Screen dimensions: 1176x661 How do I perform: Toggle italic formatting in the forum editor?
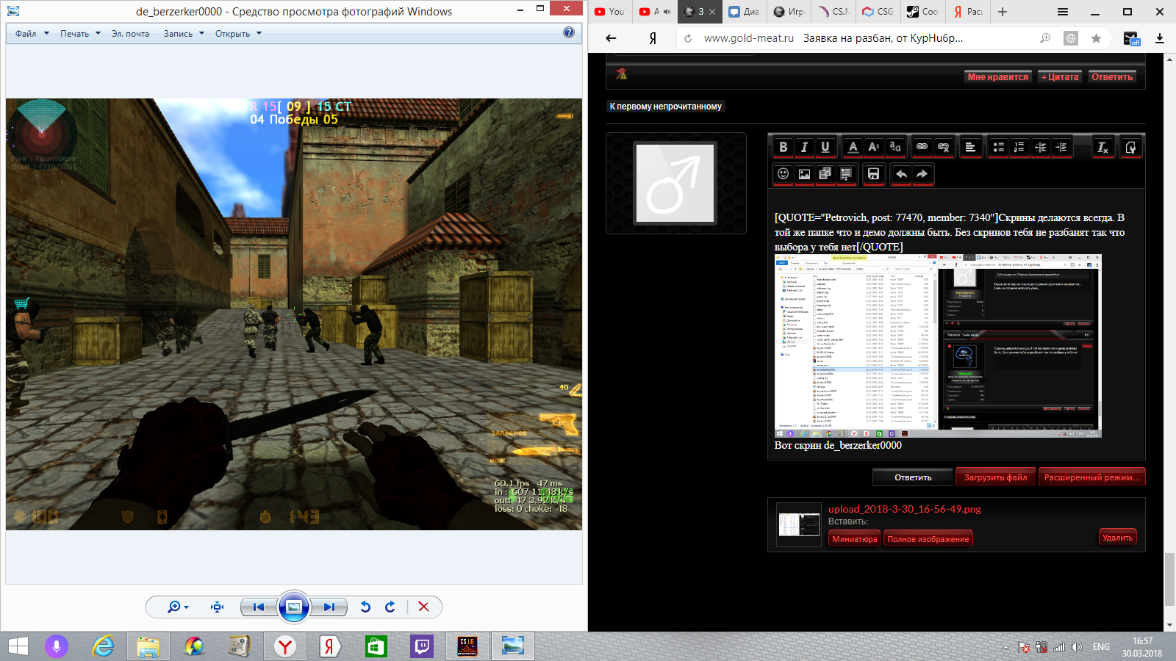pos(804,148)
